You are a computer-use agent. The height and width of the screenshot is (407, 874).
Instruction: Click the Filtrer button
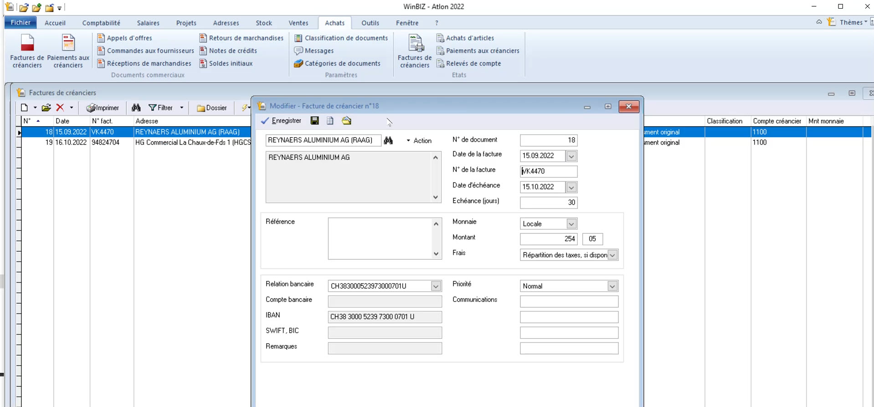coord(161,108)
